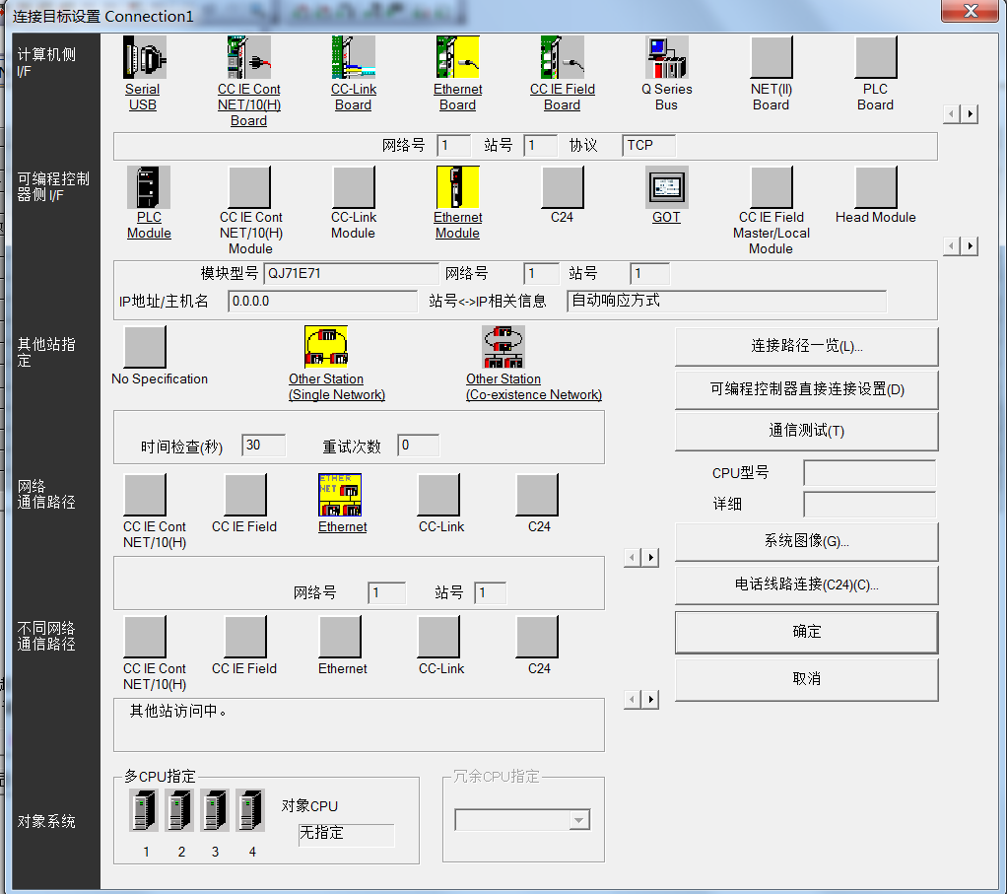Select the Serial USB interface icon
Viewport: 1007px width, 894px height.
(144, 58)
